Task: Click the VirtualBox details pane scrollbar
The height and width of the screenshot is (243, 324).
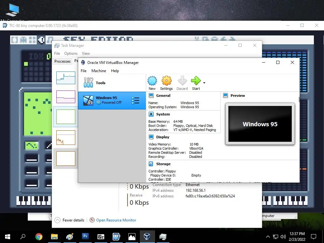Action: (299, 99)
